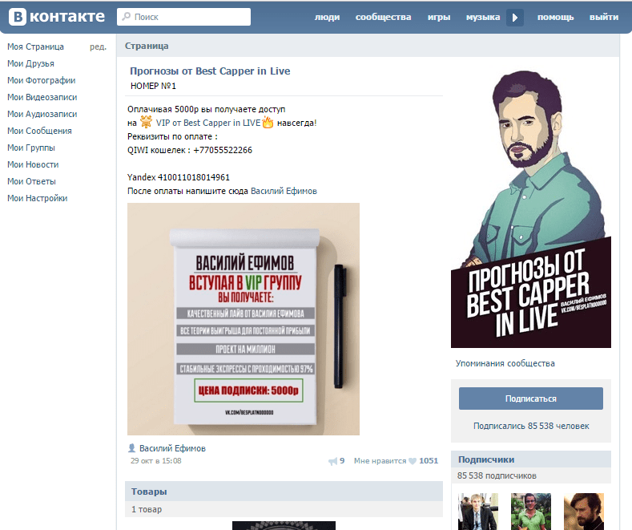
Task: Open Мои Ответы in sidebar
Action: coord(31,181)
